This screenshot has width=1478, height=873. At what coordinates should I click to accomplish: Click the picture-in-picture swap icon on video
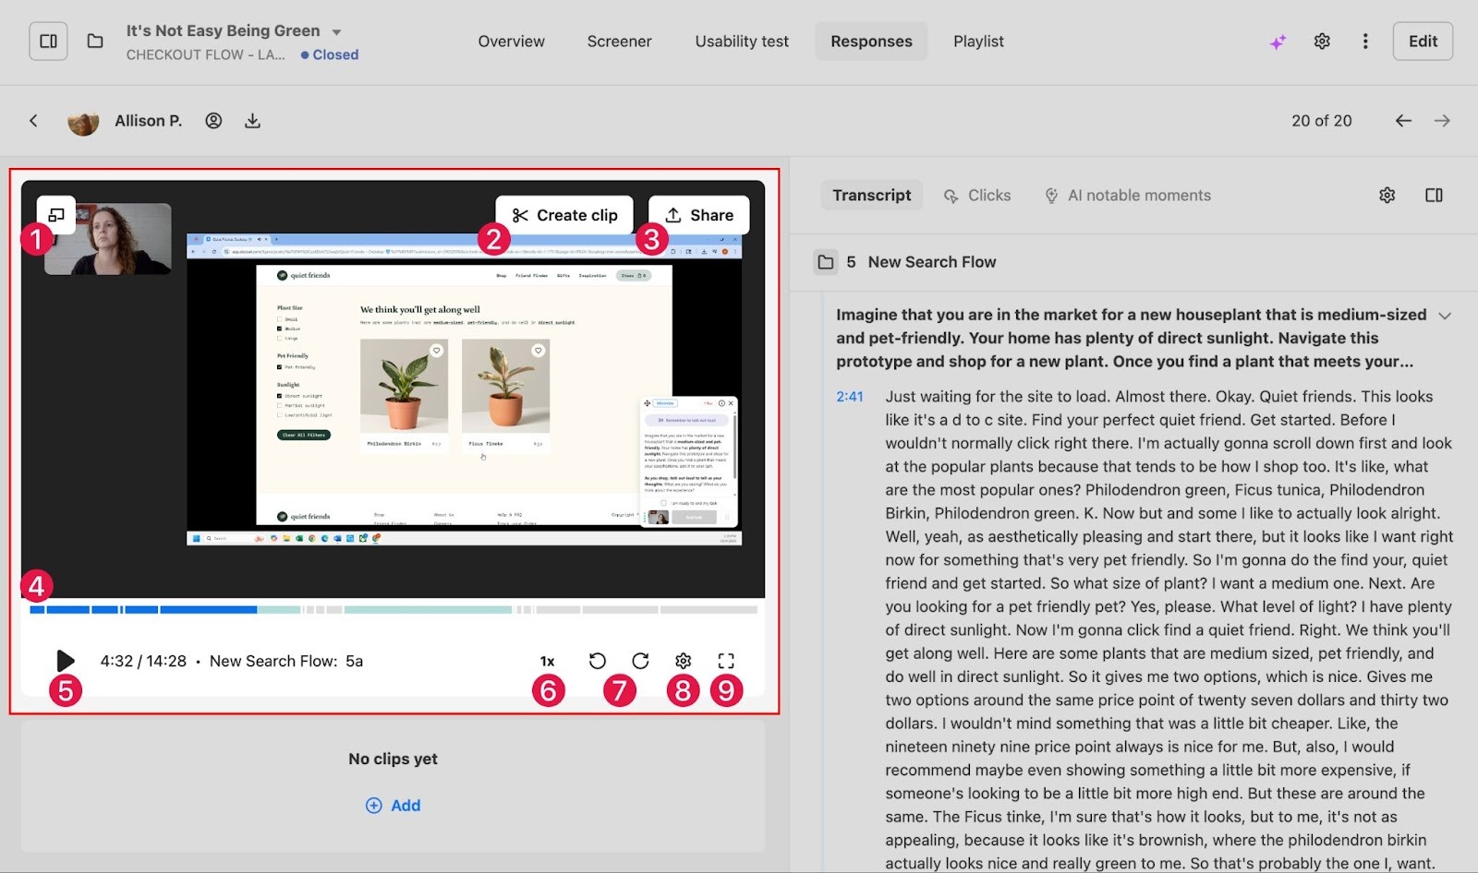pyautogui.click(x=56, y=215)
